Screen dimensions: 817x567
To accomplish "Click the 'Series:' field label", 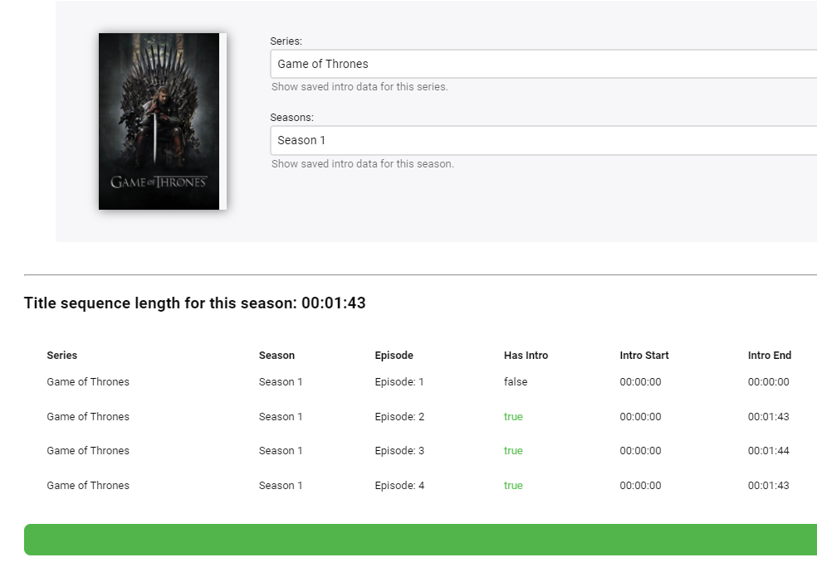I will tap(286, 41).
